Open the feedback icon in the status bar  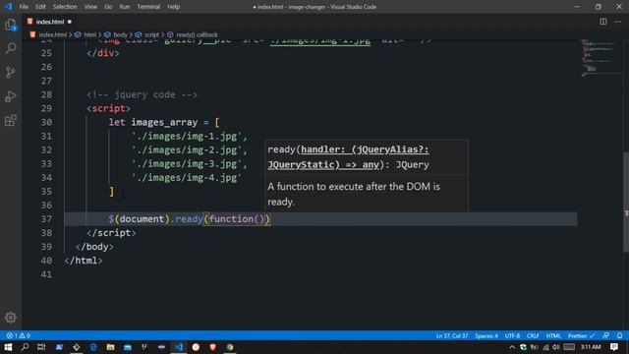(x=605, y=335)
